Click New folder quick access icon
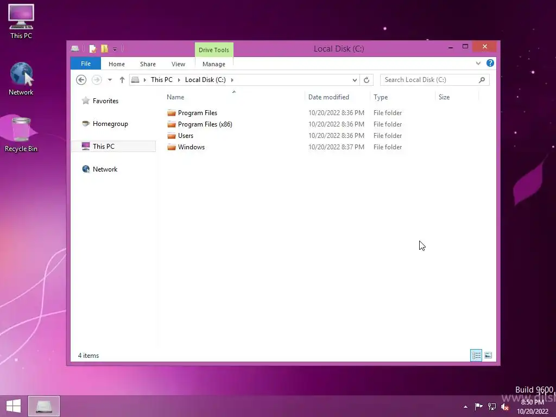 (x=104, y=48)
